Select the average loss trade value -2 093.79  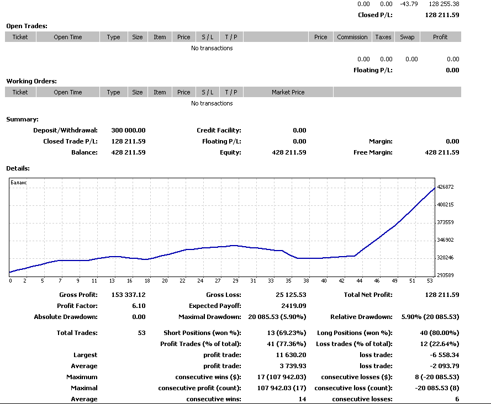445,366
